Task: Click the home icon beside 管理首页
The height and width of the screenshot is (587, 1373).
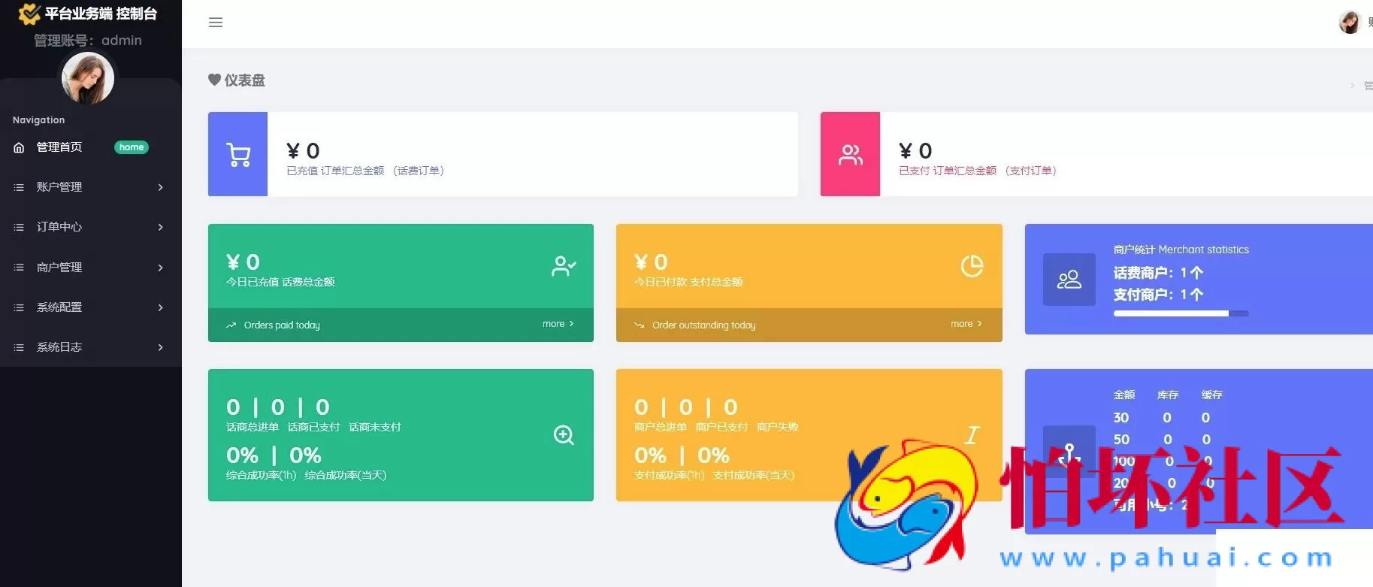Action: coord(19,147)
